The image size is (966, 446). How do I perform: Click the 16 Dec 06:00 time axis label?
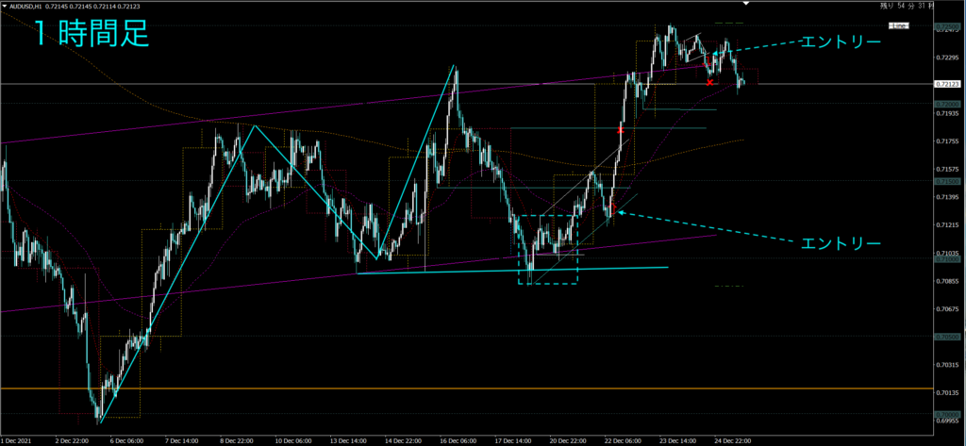[457, 439]
